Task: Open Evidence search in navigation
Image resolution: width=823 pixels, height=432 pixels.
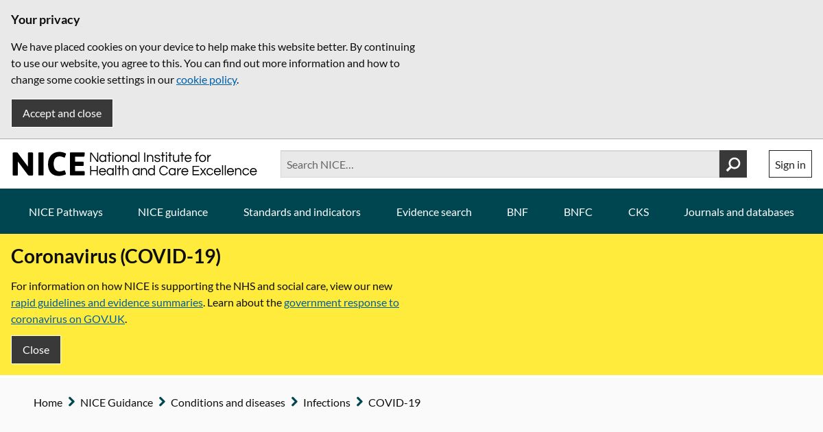Action: click(x=434, y=212)
